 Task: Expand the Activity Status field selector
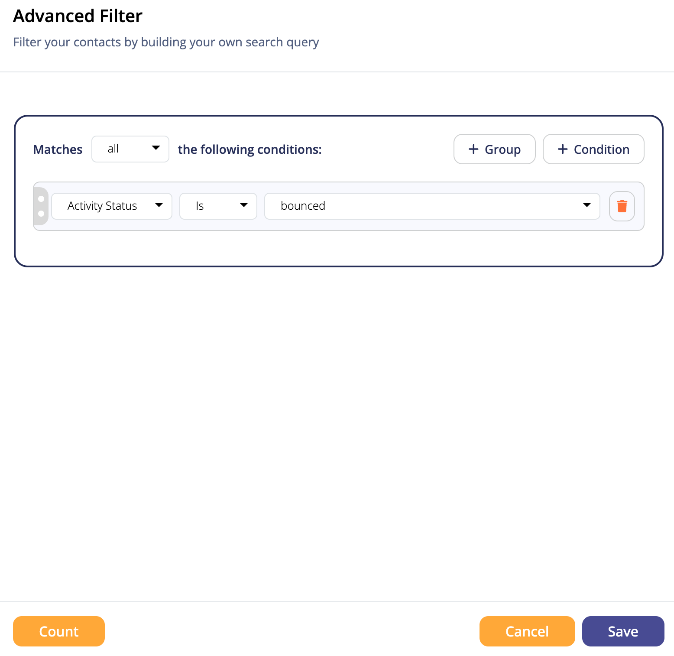coord(112,206)
